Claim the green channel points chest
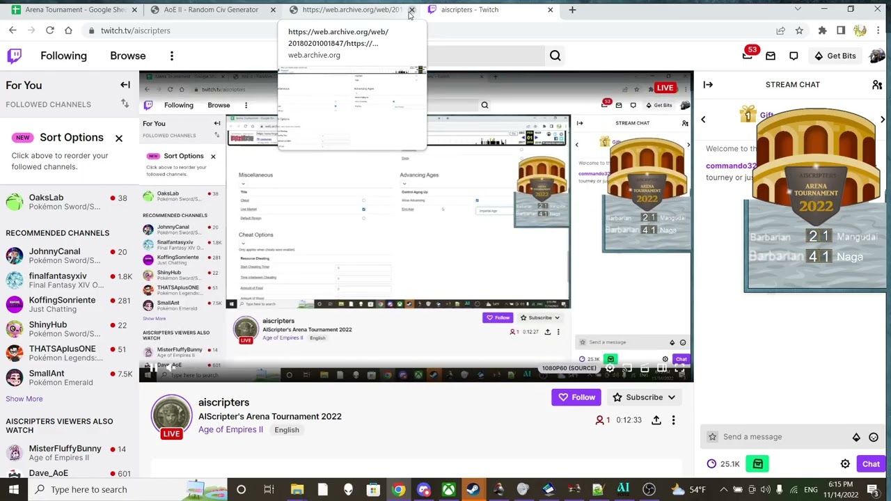The height and width of the screenshot is (501, 891). click(x=757, y=464)
